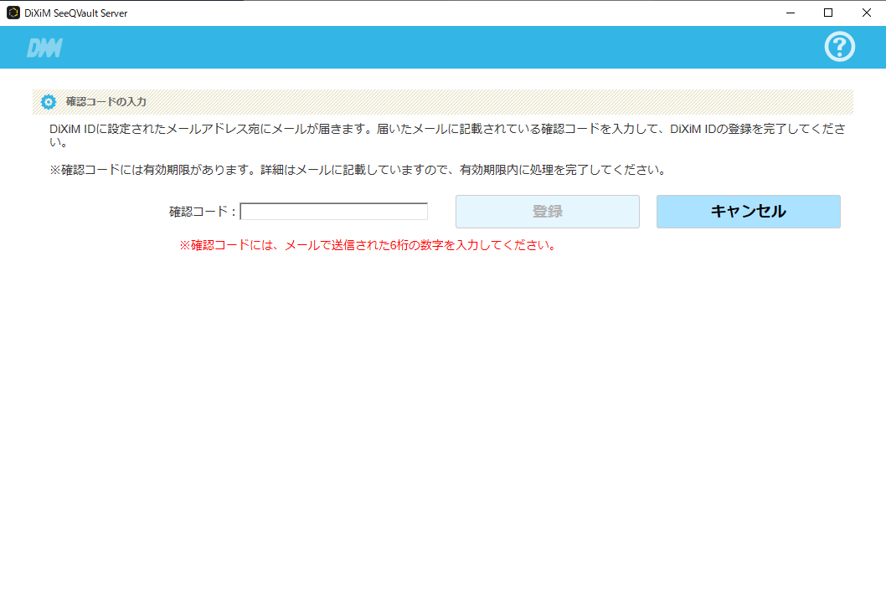Click the DiXiM logo in blue header
Viewport: 886px width, 604px height.
[x=44, y=48]
